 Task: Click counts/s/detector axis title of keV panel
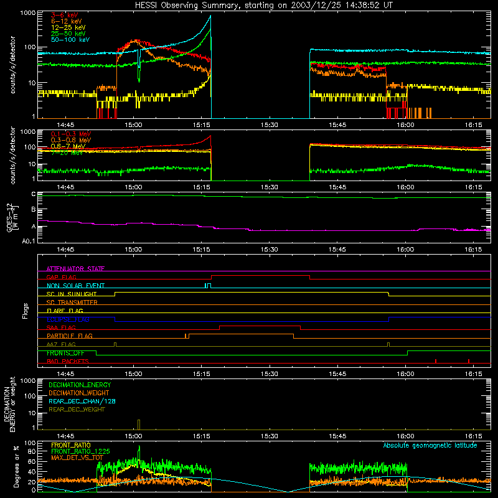click(12, 65)
